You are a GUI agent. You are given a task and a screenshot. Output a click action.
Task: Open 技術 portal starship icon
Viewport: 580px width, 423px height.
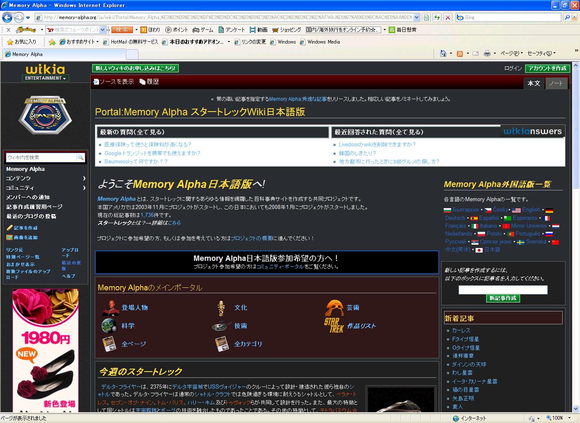pyautogui.click(x=222, y=326)
